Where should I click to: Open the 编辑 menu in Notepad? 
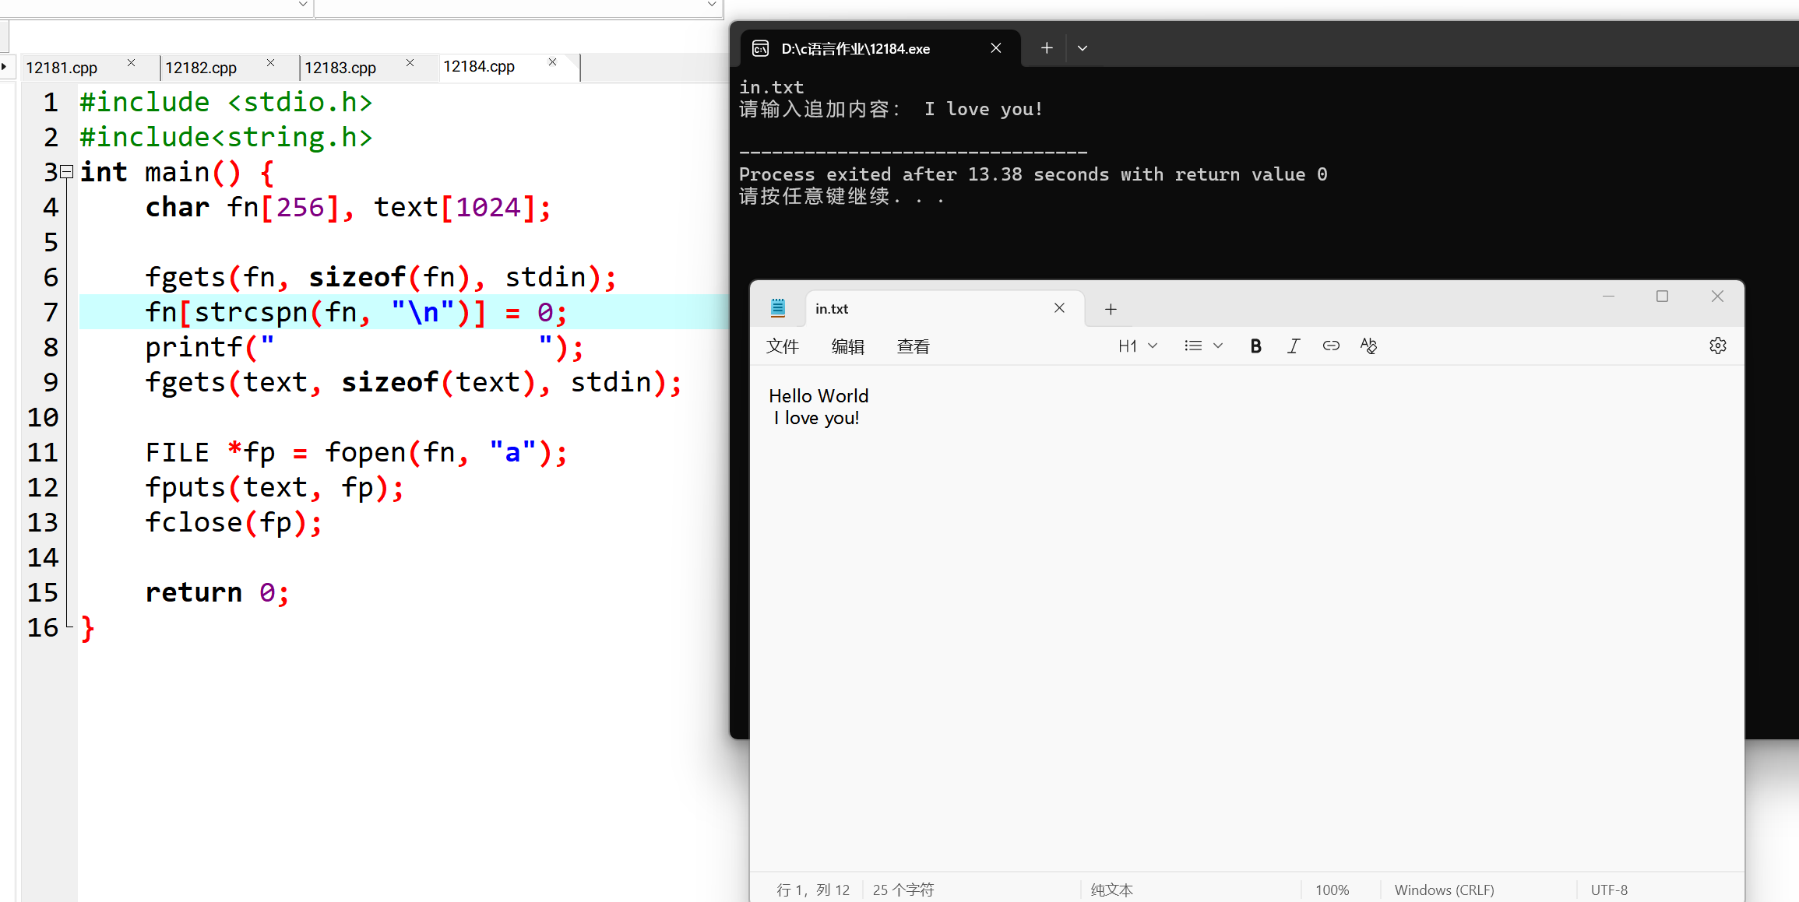point(847,347)
